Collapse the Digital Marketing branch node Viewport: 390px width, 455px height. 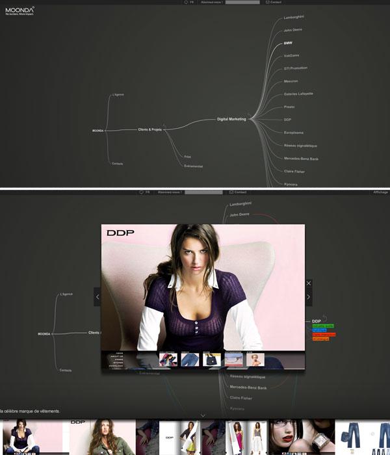tap(231, 119)
